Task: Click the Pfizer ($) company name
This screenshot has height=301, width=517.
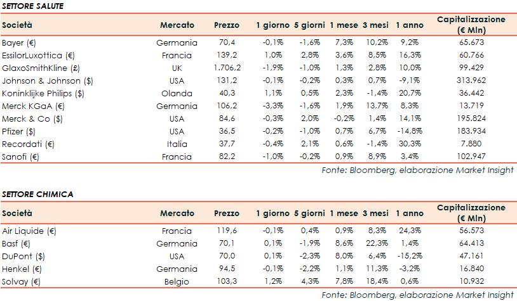Action: coord(20,131)
